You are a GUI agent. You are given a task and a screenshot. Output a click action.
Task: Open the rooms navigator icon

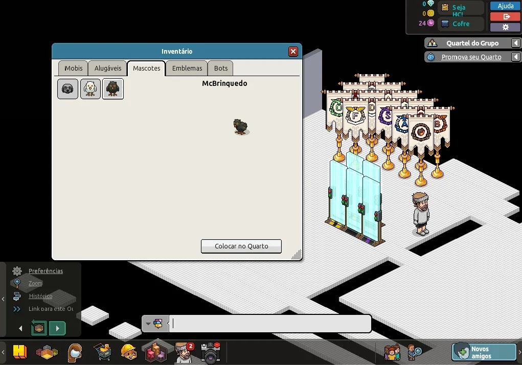[x=47, y=352]
